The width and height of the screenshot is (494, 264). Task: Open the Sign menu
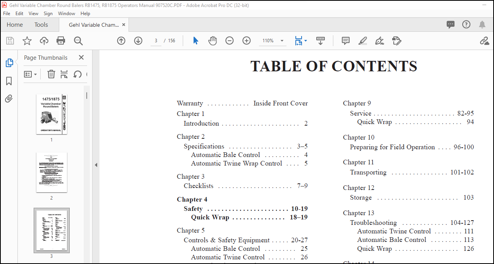[x=48, y=13]
